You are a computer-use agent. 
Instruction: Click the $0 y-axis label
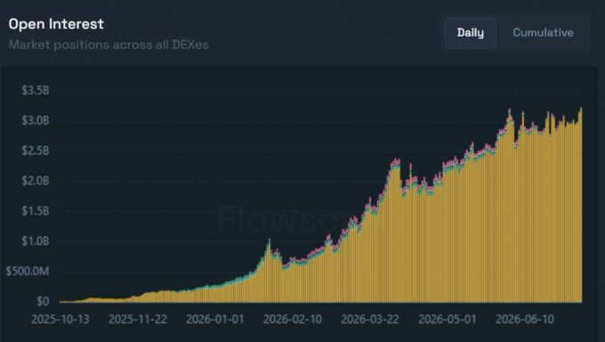[43, 301]
